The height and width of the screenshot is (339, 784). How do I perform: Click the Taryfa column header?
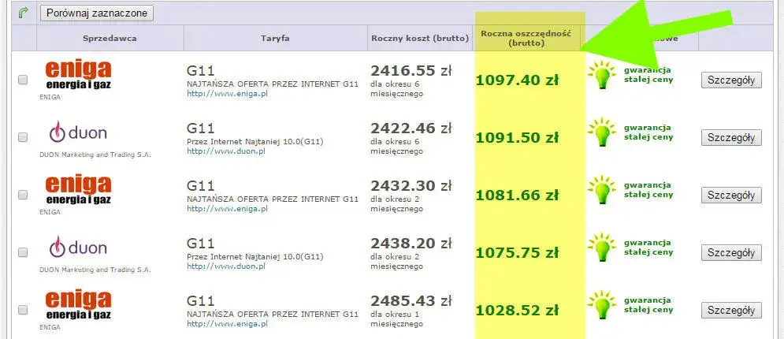(x=275, y=38)
